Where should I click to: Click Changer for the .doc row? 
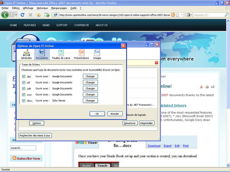coord(90,76)
